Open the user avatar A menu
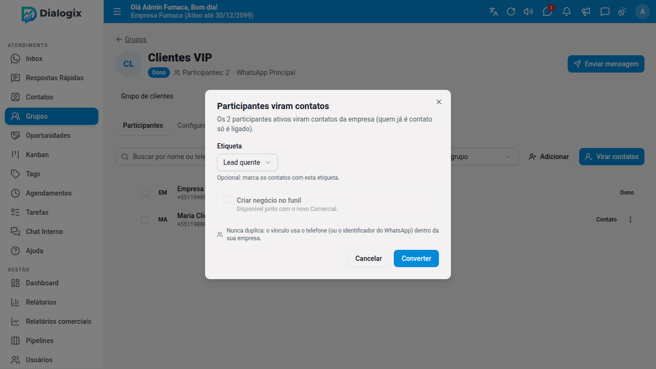The image size is (656, 369). [643, 12]
